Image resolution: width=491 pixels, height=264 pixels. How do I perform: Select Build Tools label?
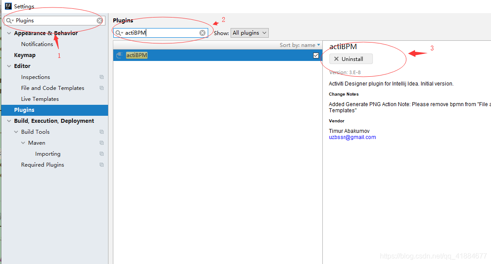(36, 132)
